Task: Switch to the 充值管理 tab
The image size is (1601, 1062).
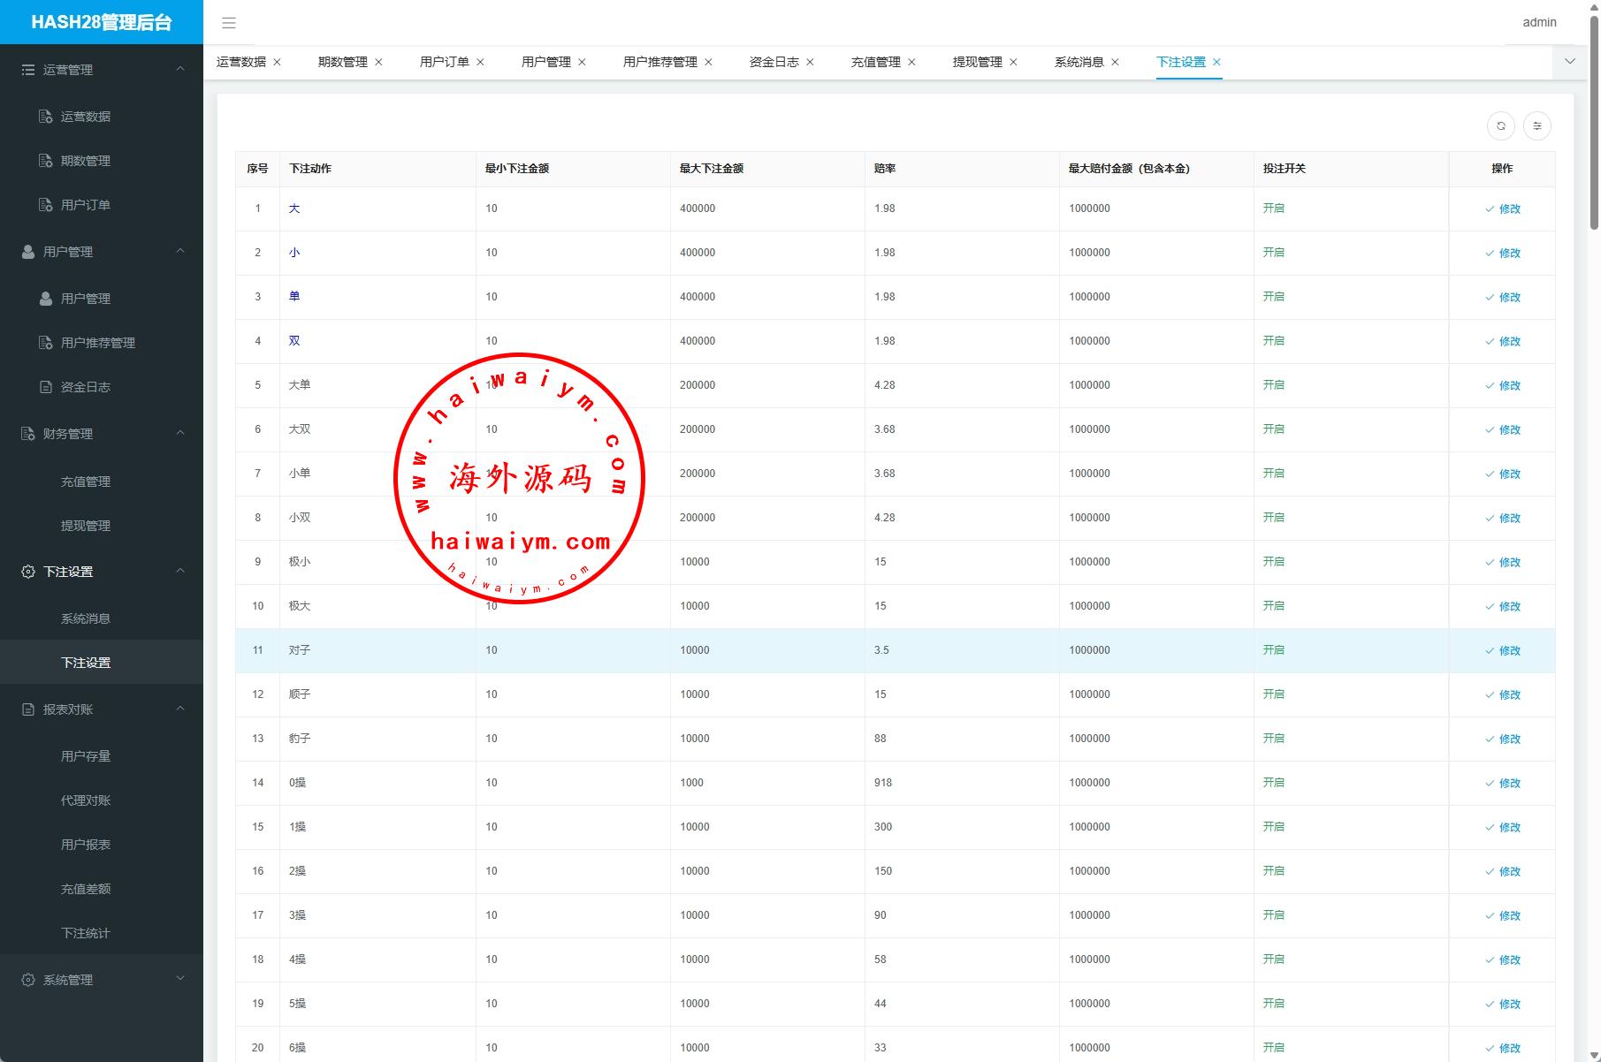Action: click(x=875, y=62)
